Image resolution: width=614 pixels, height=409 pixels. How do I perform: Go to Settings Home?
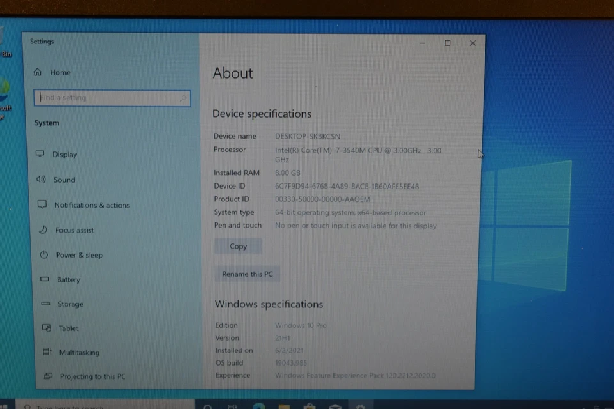[x=59, y=72]
